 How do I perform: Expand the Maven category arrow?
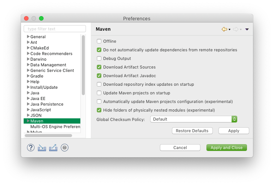(x=28, y=121)
